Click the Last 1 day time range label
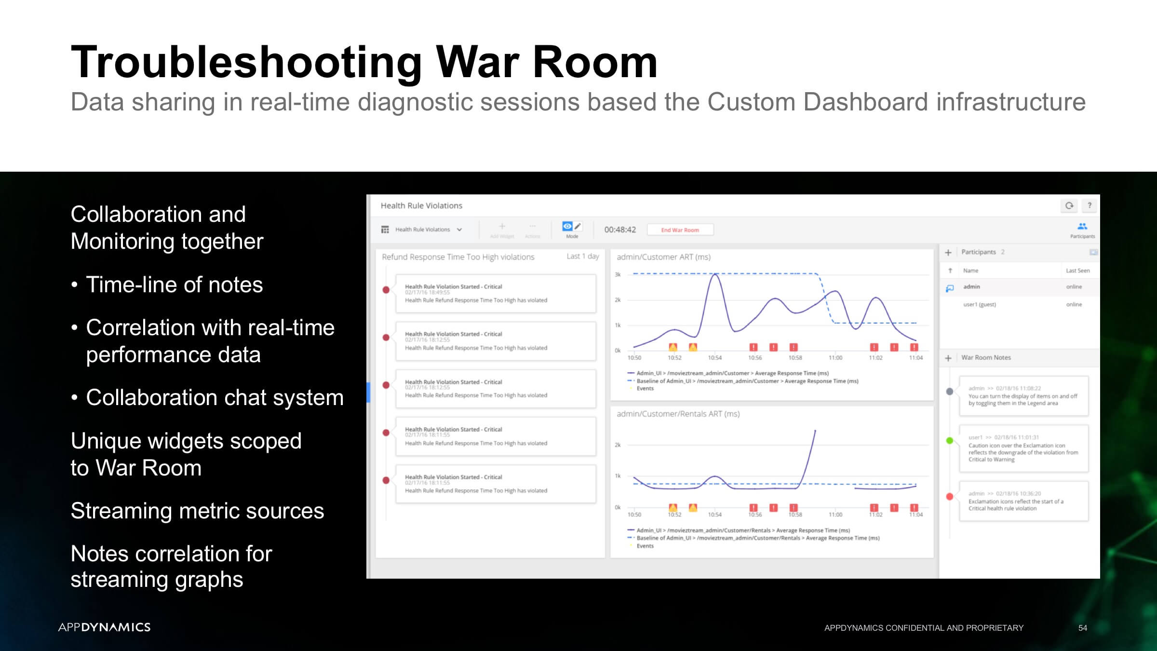 tap(582, 257)
